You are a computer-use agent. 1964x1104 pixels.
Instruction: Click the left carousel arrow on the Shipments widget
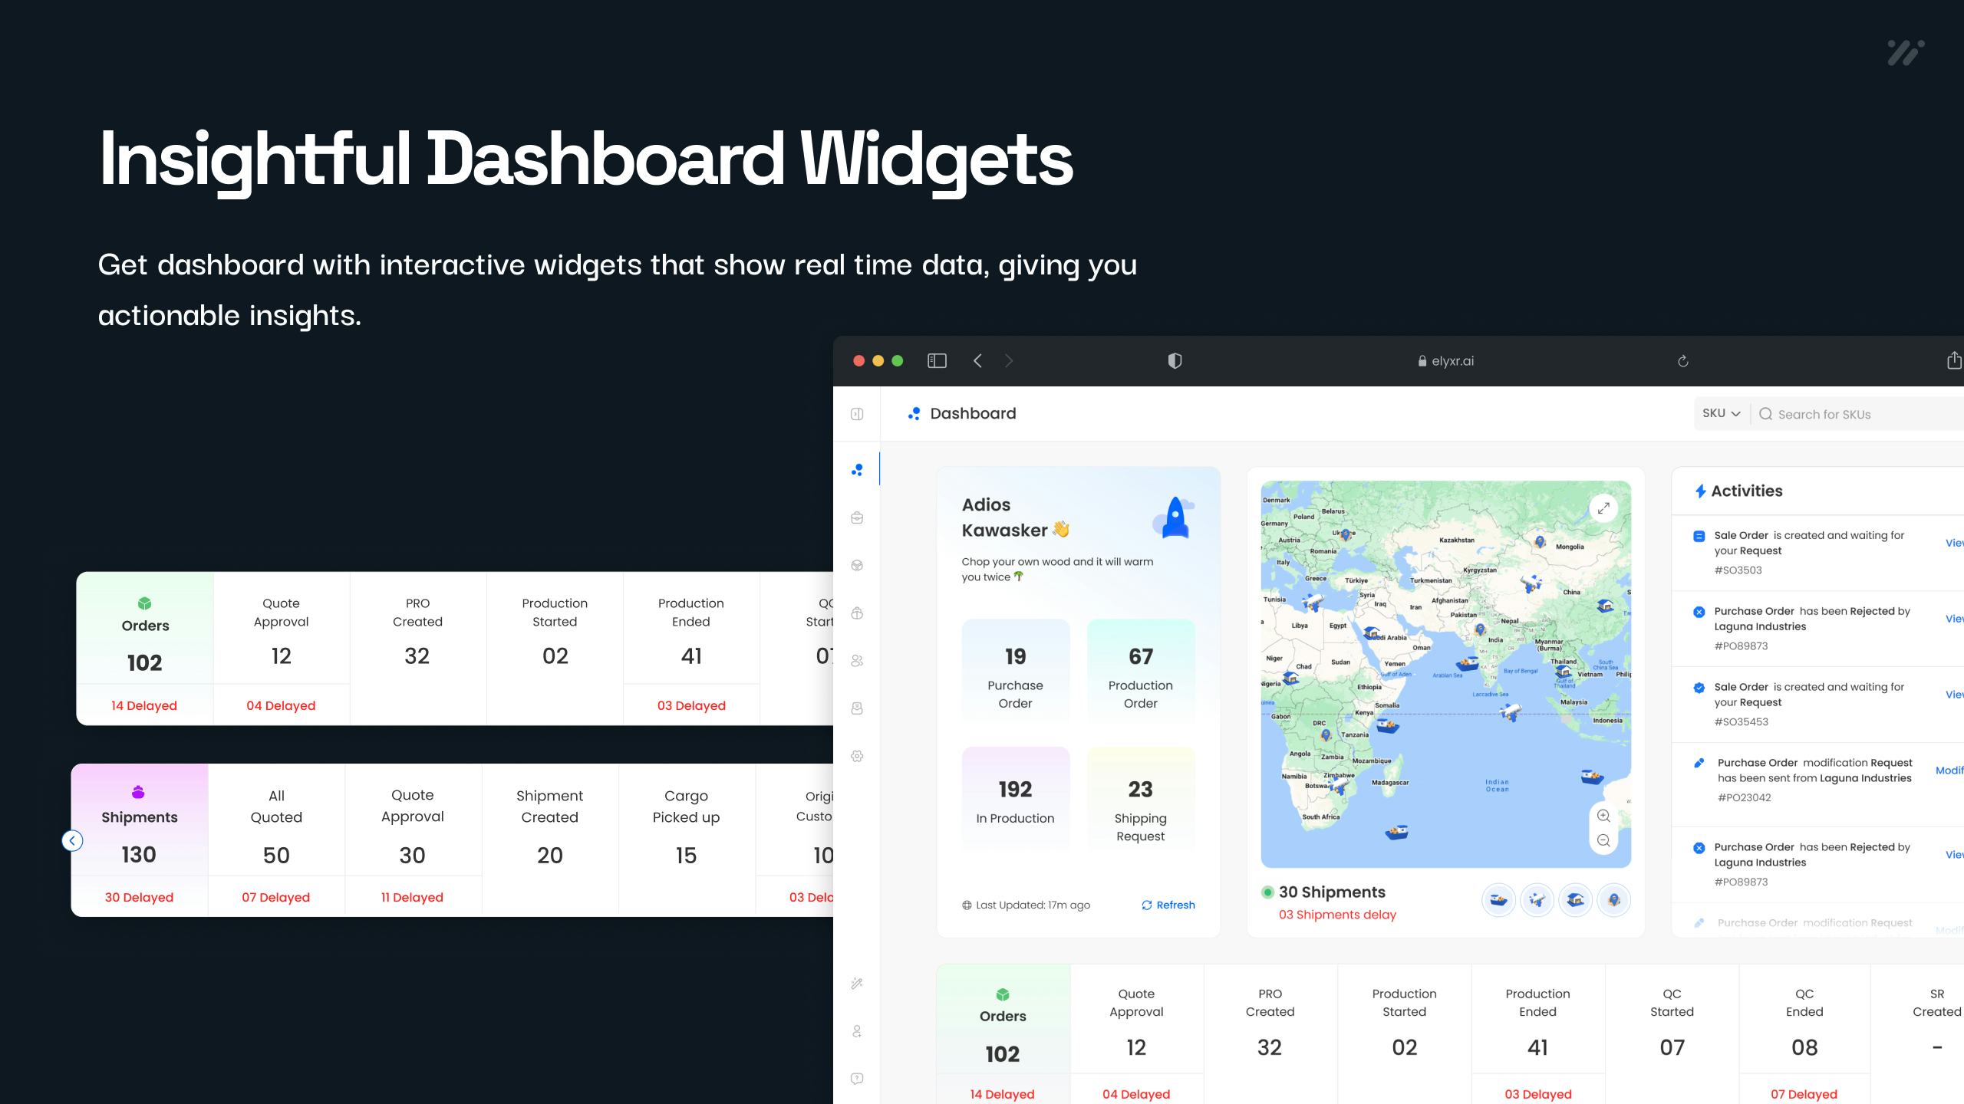click(x=72, y=841)
